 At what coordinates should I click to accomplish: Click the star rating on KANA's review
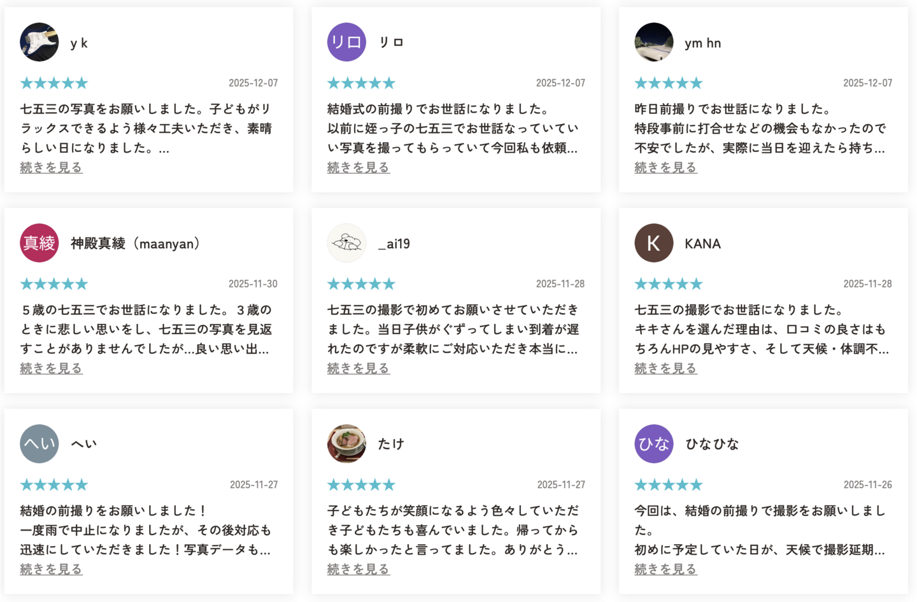click(x=669, y=284)
